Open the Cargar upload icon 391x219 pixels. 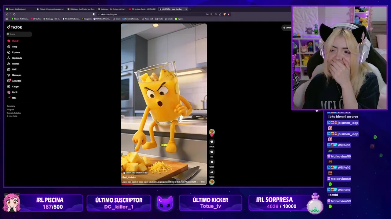tap(9, 87)
